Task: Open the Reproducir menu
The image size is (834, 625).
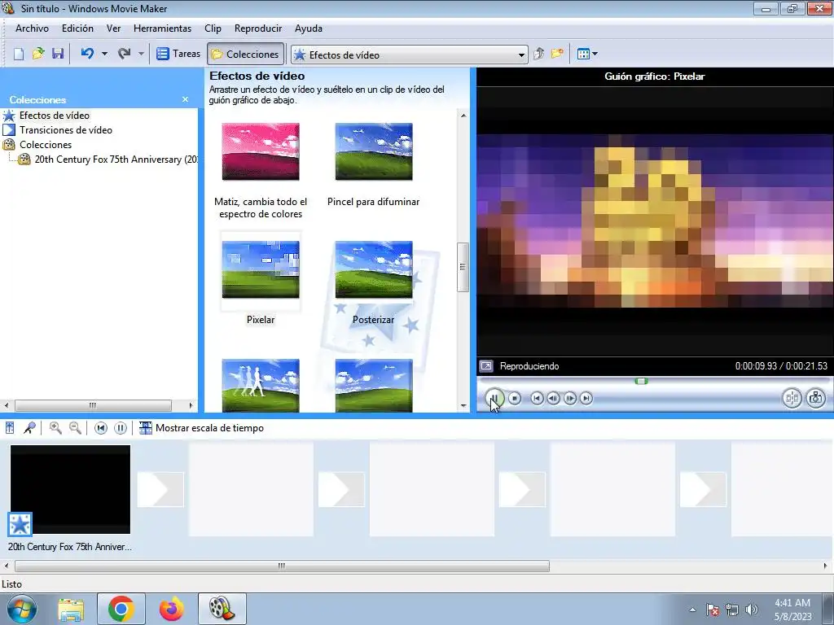Action: [x=258, y=28]
